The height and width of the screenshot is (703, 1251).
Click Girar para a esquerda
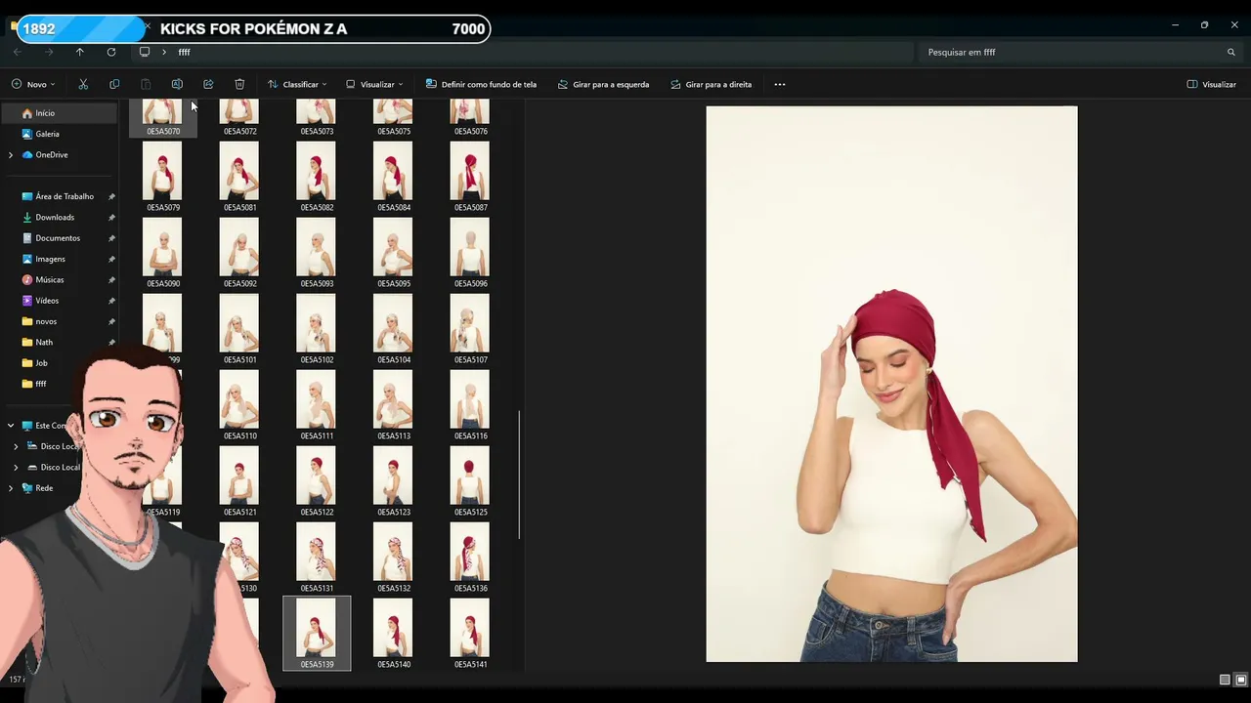point(603,84)
